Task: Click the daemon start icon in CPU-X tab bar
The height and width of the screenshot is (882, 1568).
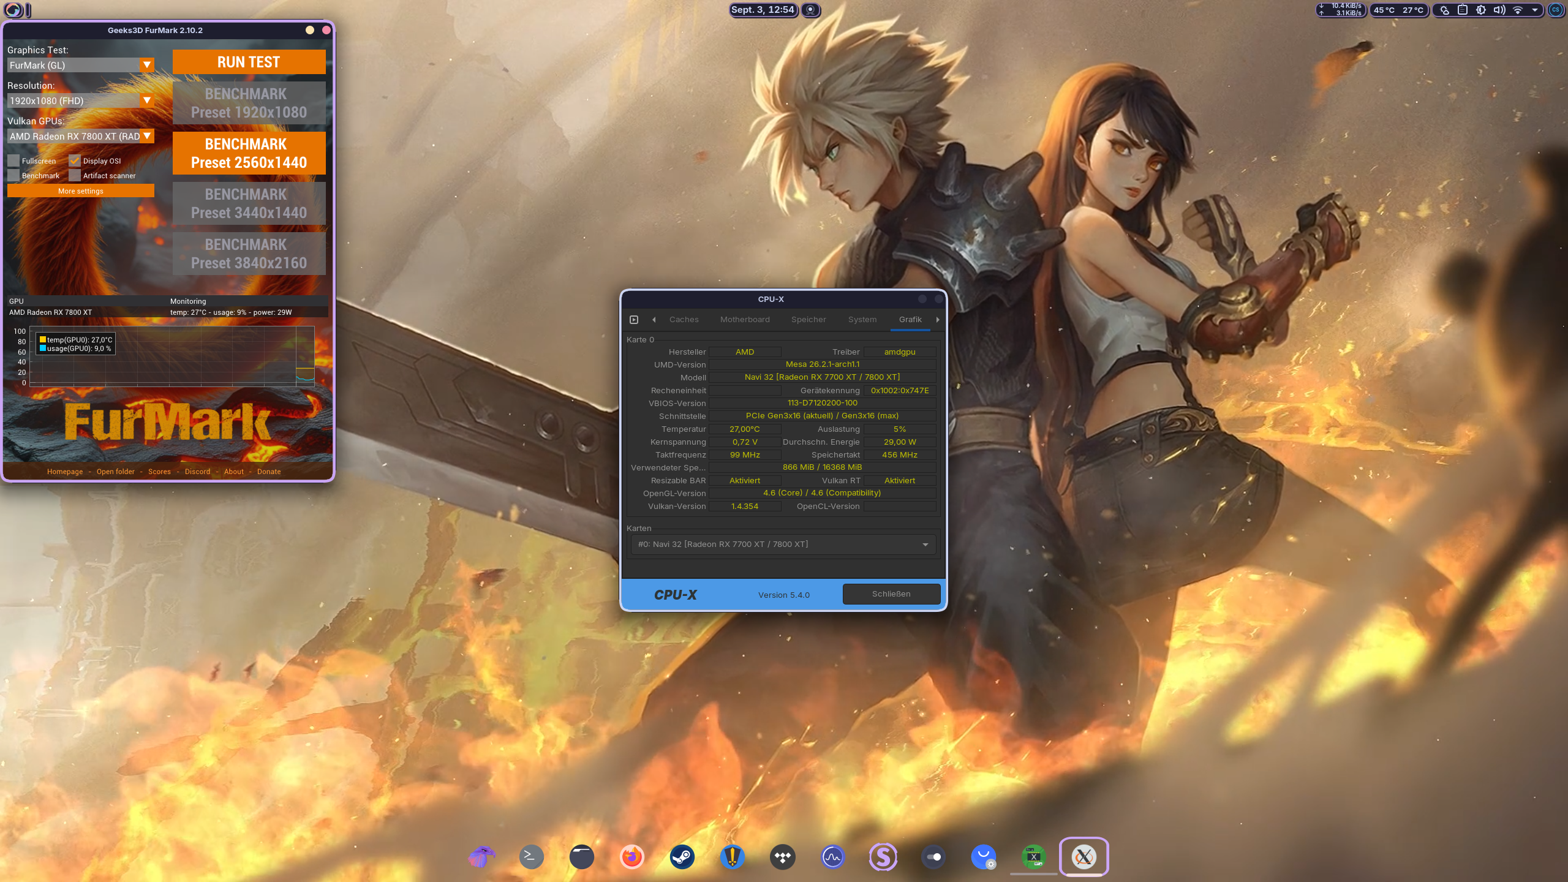Action: coord(634,320)
